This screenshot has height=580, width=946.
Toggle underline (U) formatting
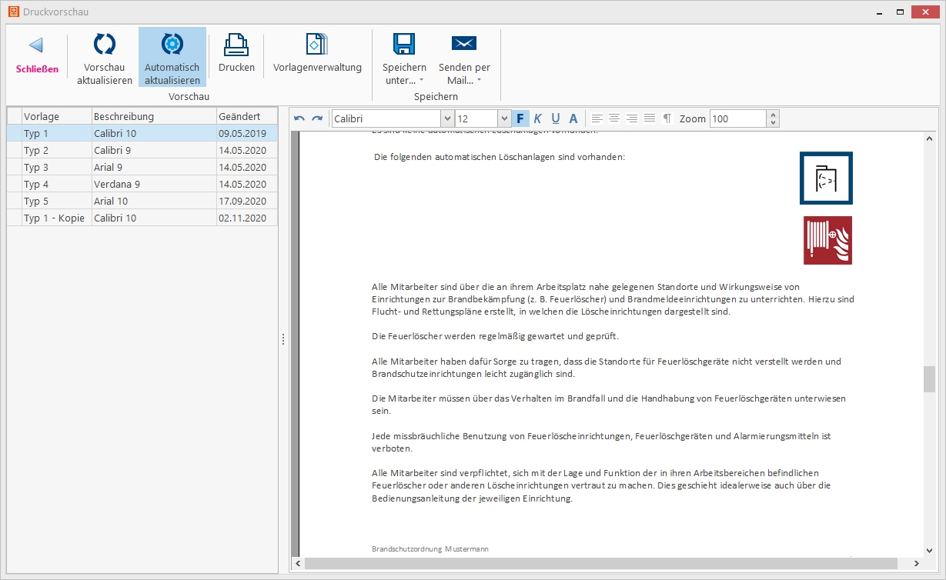click(555, 118)
